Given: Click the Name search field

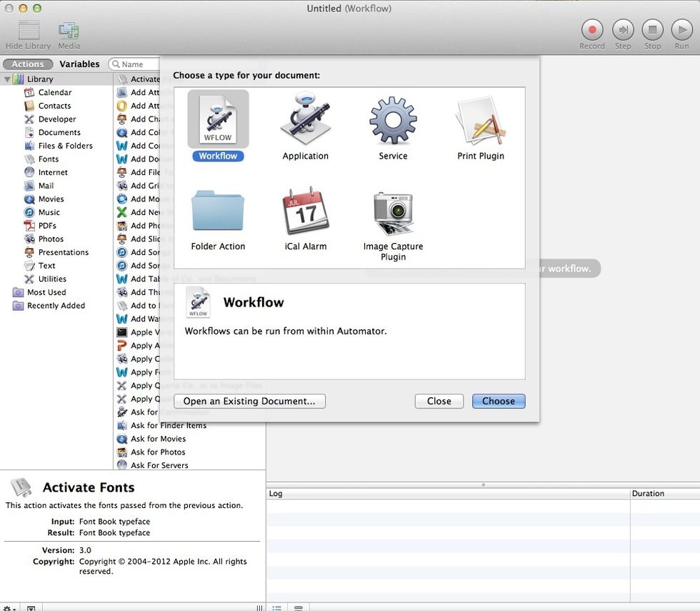Looking at the screenshot, I should coord(134,64).
